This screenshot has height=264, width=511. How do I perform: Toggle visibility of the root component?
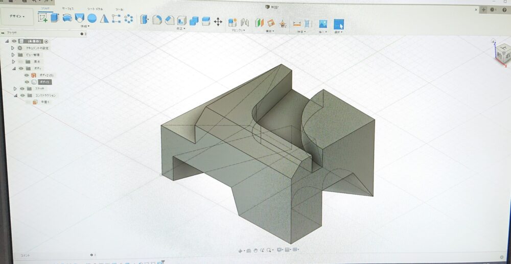(14, 41)
